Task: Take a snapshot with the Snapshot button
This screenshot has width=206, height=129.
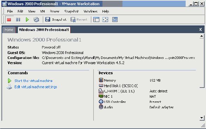Action: (x=56, y=20)
